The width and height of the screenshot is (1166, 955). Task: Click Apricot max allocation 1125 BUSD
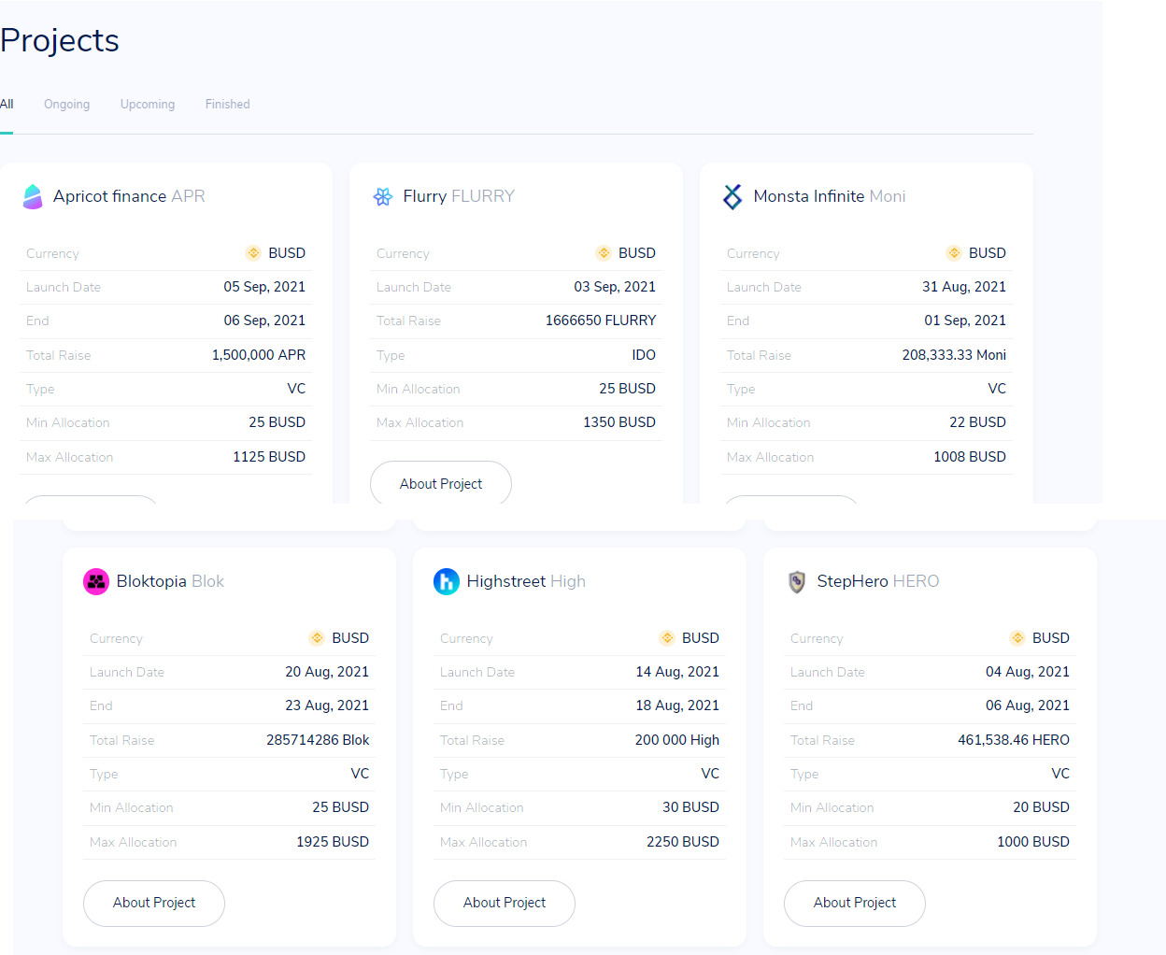(x=269, y=457)
